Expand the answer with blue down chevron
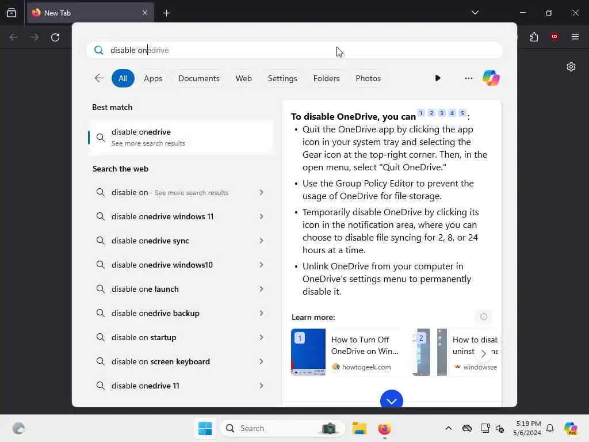The image size is (589, 442). pyautogui.click(x=391, y=400)
